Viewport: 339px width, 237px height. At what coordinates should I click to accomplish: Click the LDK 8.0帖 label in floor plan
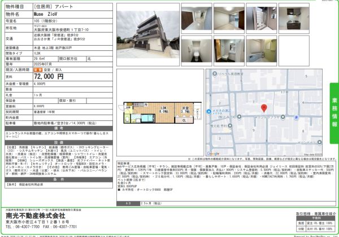point(164,109)
